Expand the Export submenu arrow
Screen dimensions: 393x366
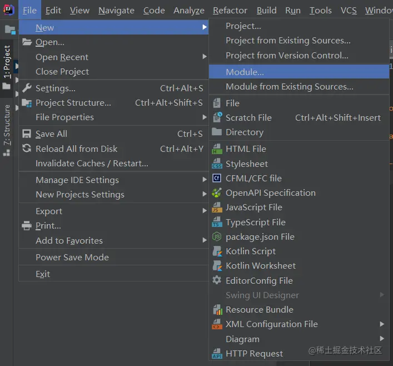coord(205,211)
